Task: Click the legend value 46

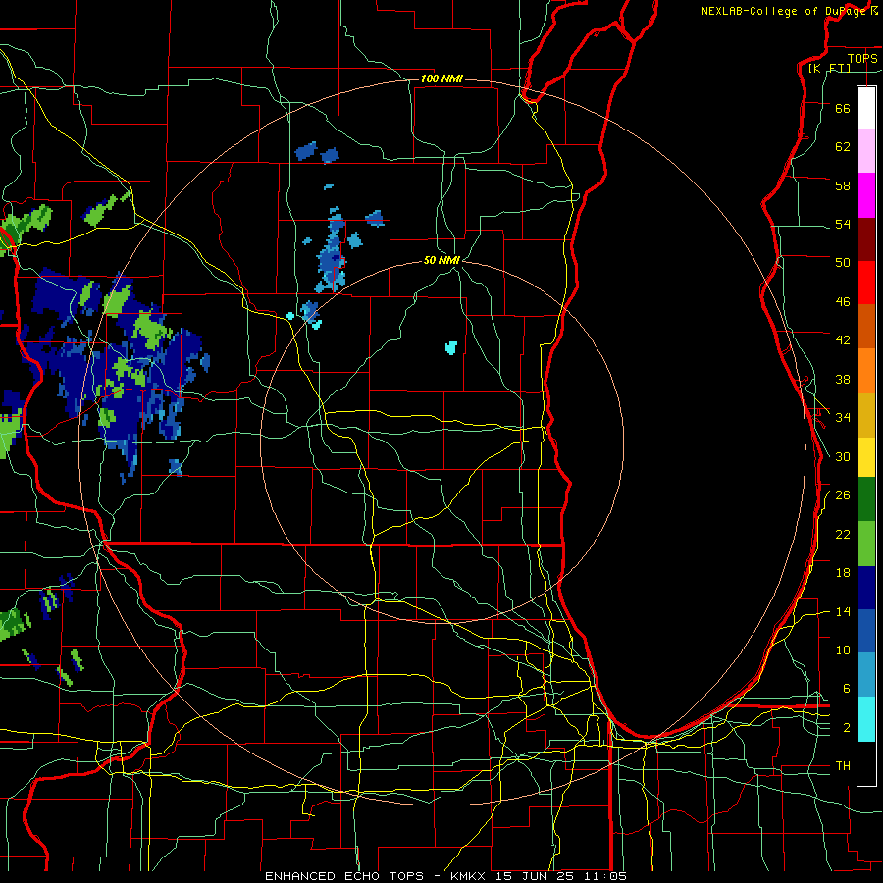Action: pyautogui.click(x=843, y=302)
